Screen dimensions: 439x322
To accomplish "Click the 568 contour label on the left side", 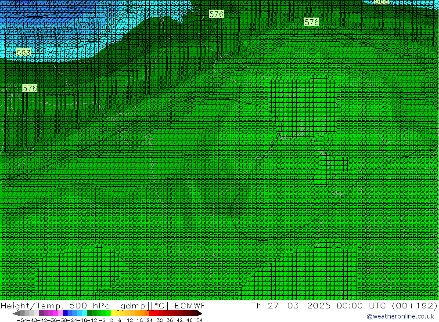I will point(24,53).
